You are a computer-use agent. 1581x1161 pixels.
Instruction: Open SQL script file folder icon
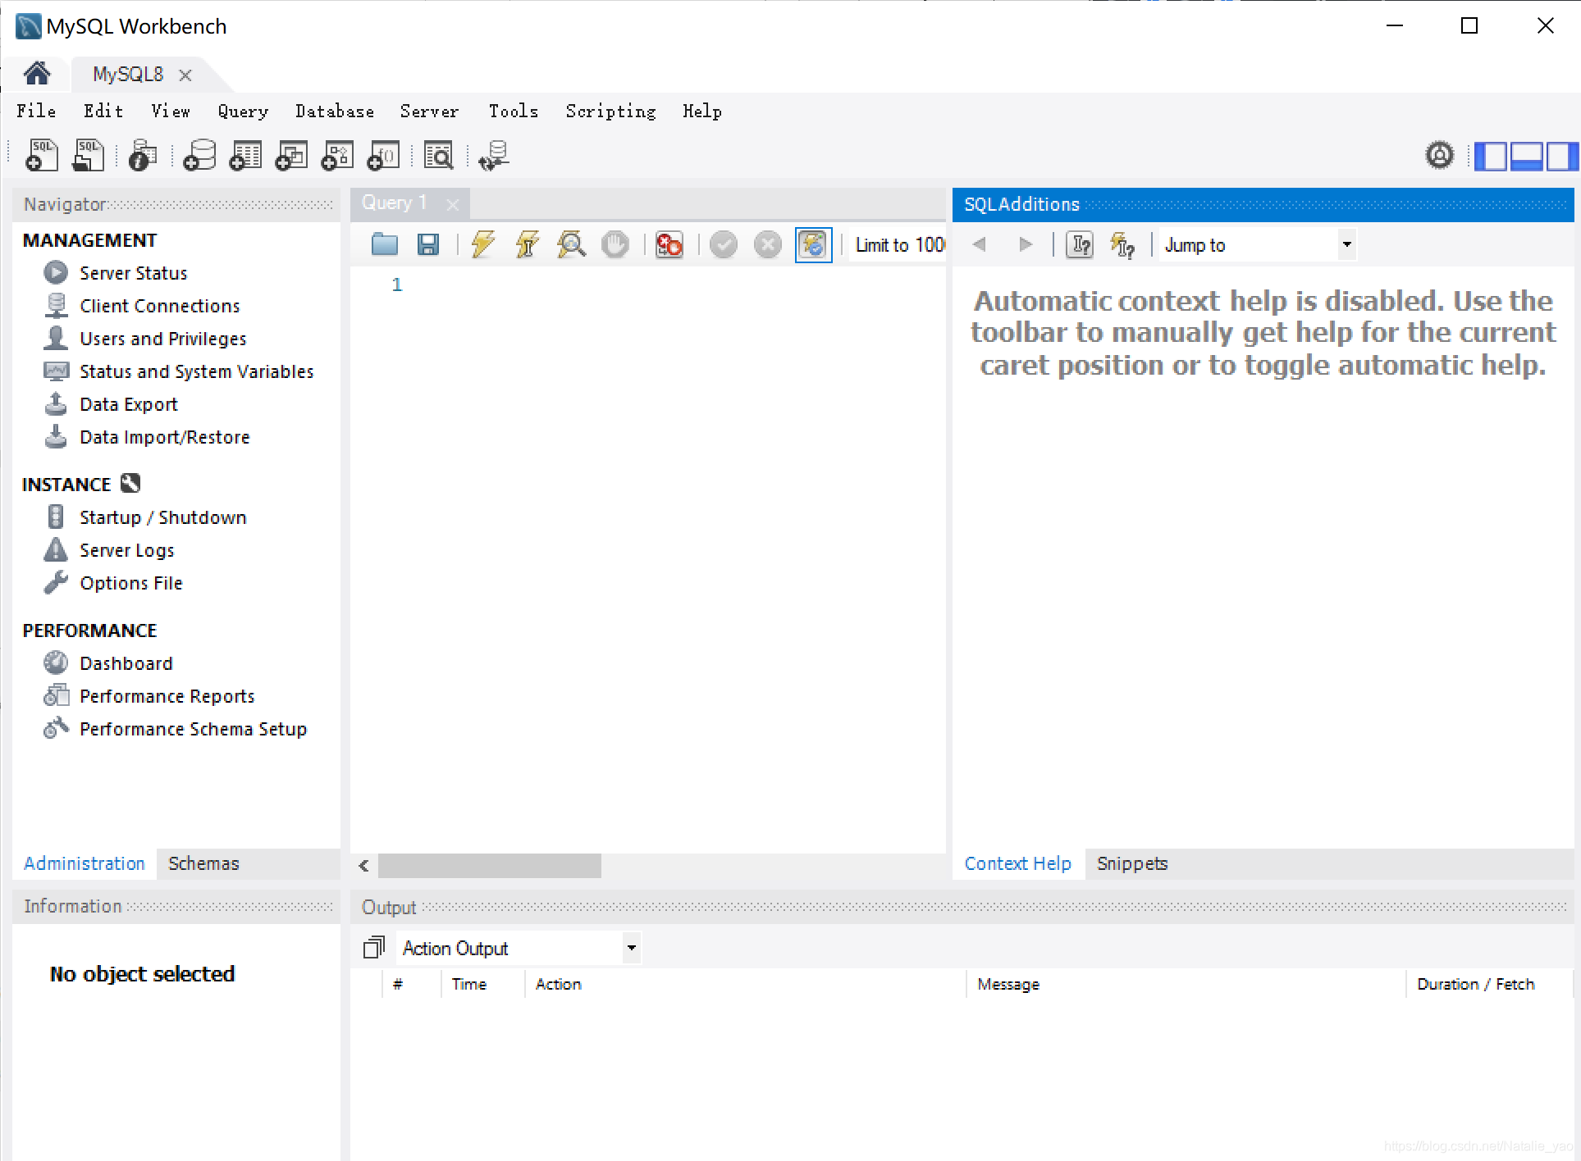coord(384,244)
